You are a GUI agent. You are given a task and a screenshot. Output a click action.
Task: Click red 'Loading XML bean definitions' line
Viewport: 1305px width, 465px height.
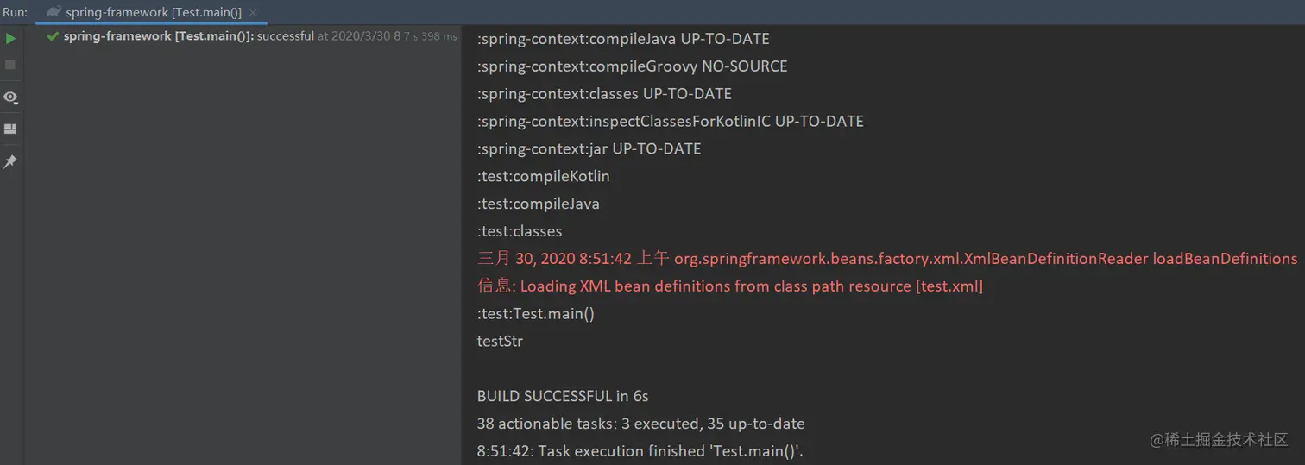(x=730, y=286)
